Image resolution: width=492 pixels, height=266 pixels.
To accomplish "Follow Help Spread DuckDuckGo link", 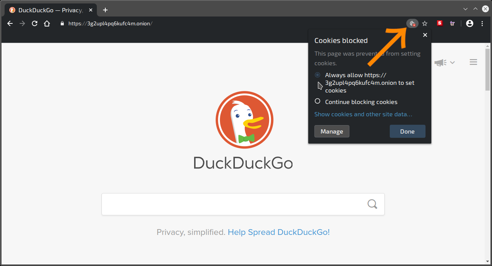I will [279, 232].
